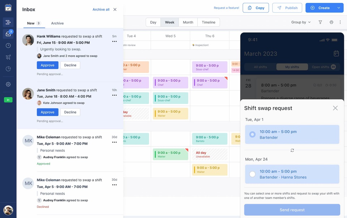Click the user profile avatar at bottom
The height and width of the screenshot is (218, 347).
point(8,210)
